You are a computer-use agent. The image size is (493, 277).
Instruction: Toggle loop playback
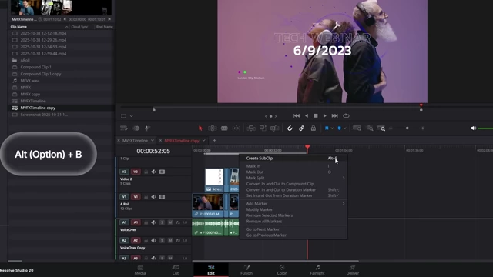[x=346, y=116]
